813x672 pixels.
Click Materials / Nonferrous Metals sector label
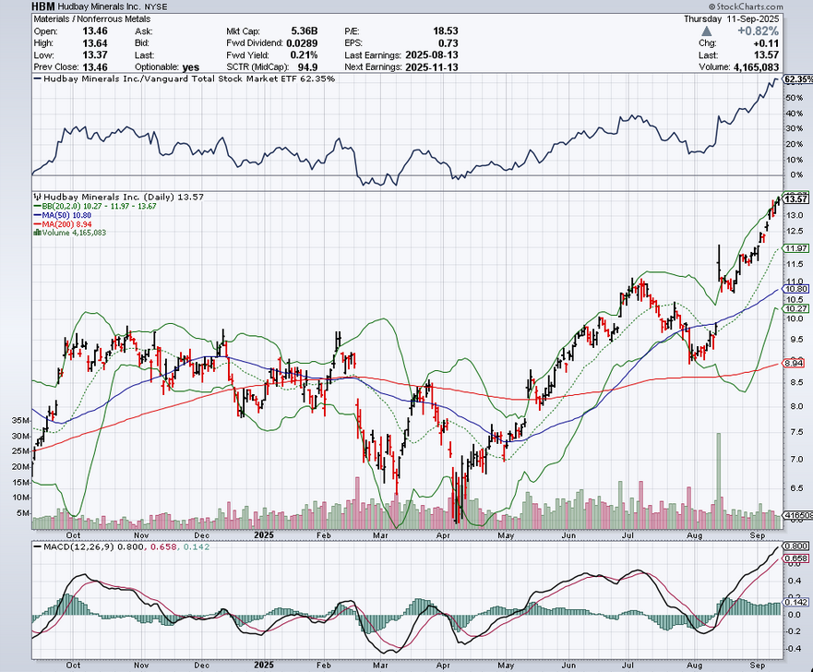click(x=91, y=19)
